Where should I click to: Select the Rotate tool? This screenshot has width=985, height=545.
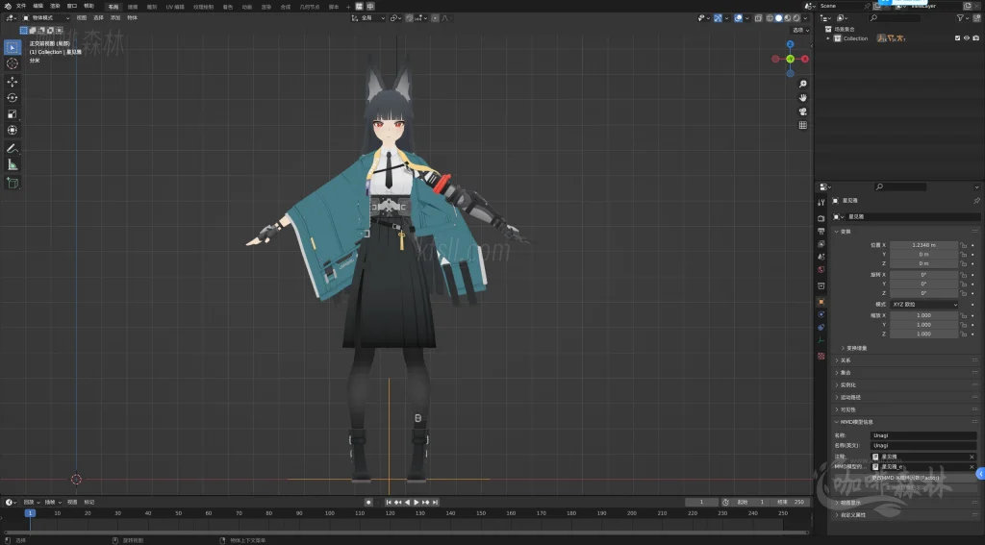point(12,97)
